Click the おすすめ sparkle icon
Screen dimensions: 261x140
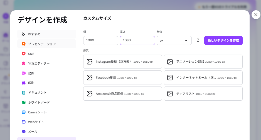[24, 34]
